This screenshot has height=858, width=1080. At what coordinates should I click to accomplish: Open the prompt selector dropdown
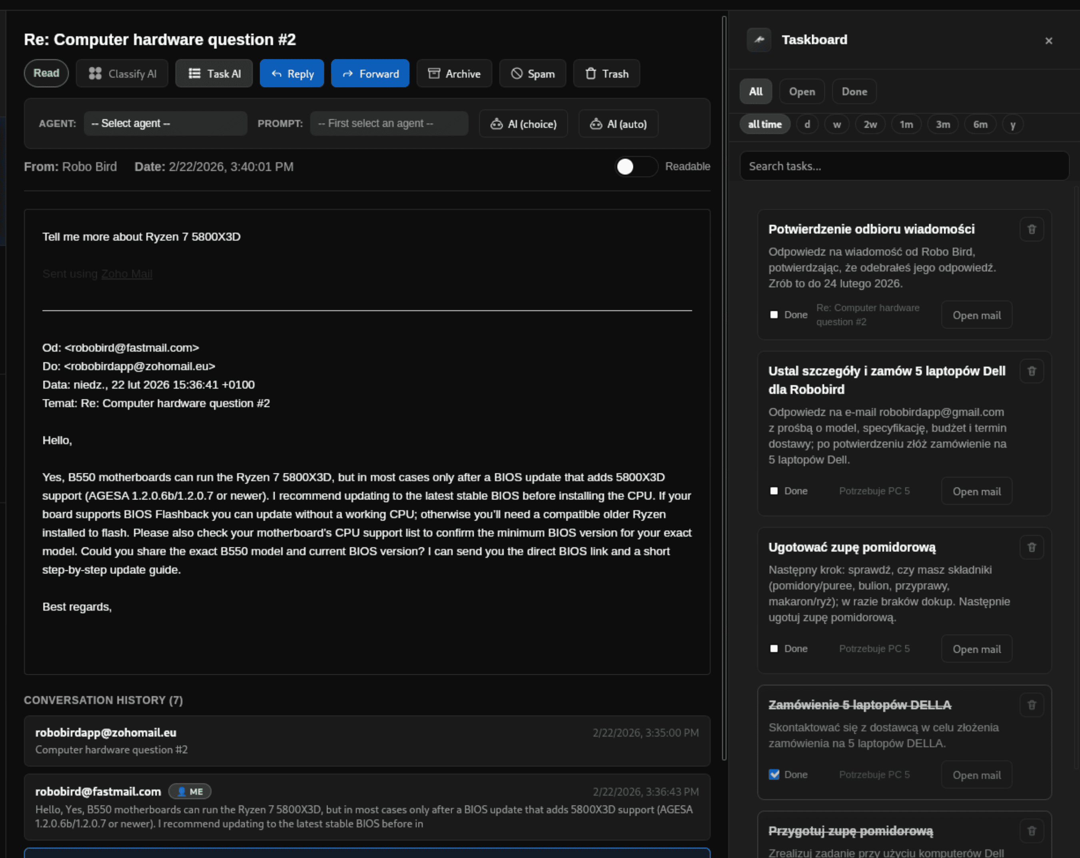pyautogui.click(x=389, y=123)
